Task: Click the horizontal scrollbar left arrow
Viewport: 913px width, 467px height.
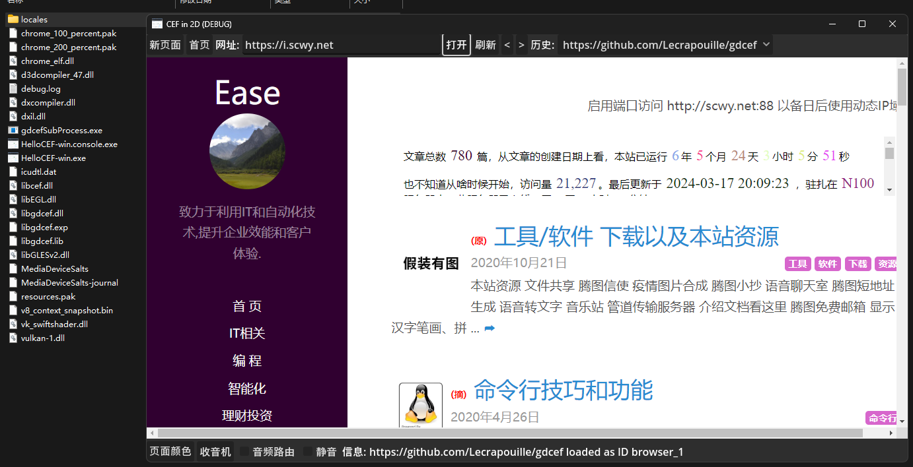Action: (x=152, y=433)
